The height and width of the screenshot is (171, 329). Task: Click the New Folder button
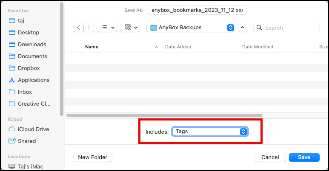click(93, 157)
